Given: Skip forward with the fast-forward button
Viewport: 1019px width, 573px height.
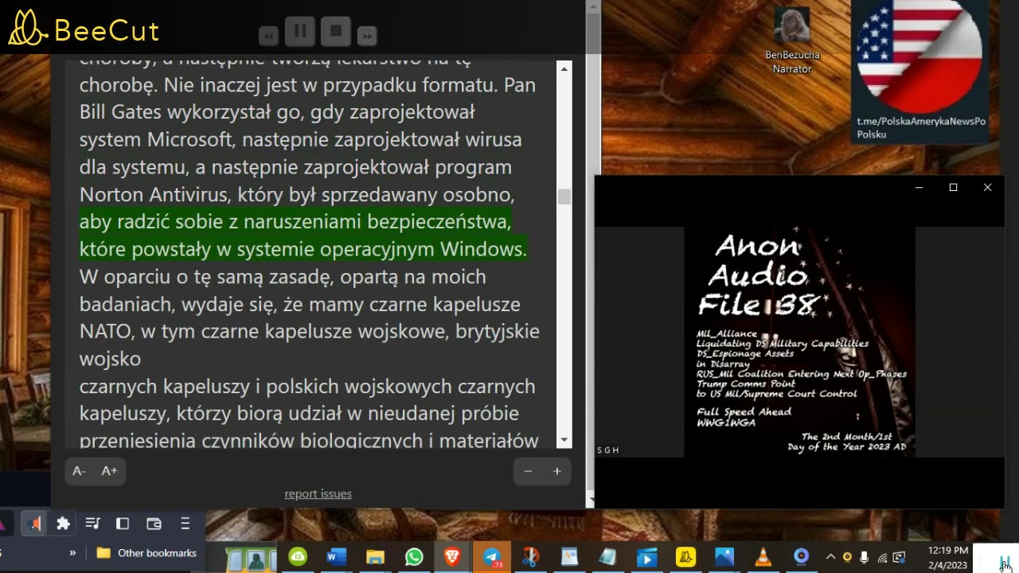Looking at the screenshot, I should [367, 36].
